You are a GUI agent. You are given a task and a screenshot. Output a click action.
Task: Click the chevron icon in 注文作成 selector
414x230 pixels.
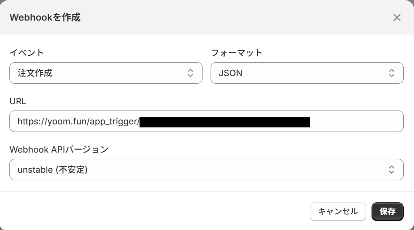pos(190,73)
